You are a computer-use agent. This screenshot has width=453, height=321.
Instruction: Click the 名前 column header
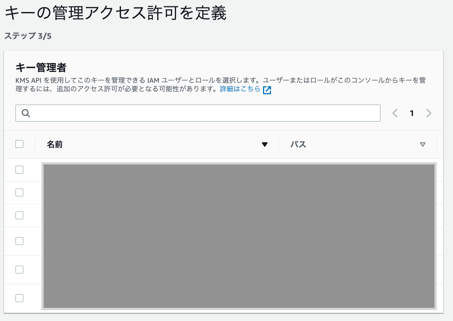tap(55, 145)
